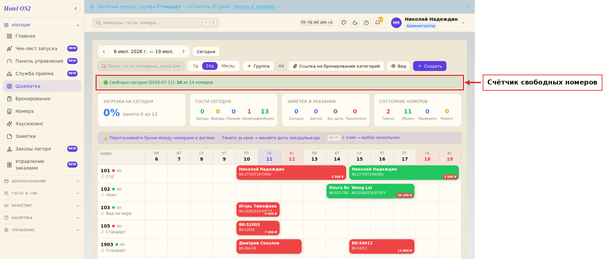The width and height of the screenshot is (610, 259).
Task: Open the Узнать о тарифах link
Action: (254, 7)
